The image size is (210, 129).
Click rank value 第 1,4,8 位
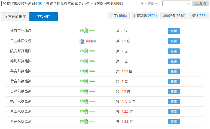[x=124, y=122]
